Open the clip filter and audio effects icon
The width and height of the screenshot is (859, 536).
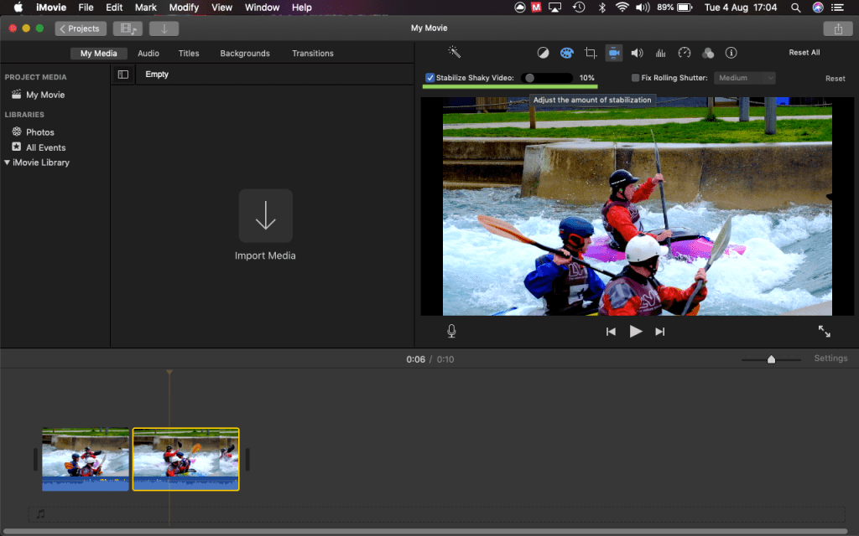point(708,53)
